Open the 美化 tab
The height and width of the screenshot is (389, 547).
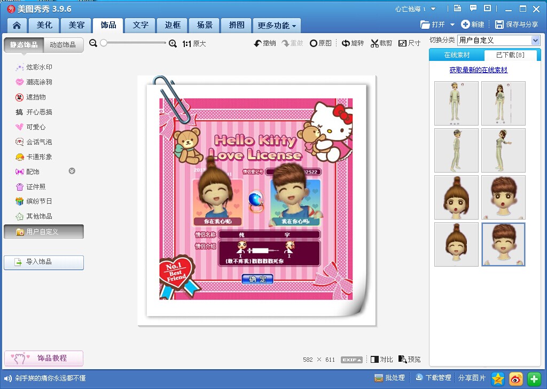tap(44, 25)
